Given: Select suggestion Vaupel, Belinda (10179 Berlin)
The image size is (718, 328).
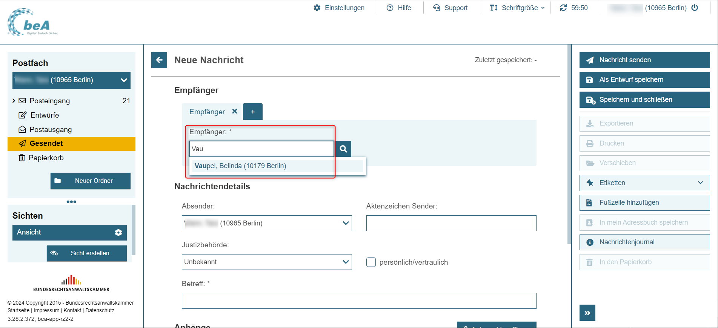Looking at the screenshot, I should coord(240,166).
